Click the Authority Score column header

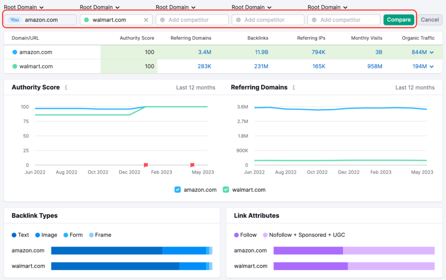point(137,38)
